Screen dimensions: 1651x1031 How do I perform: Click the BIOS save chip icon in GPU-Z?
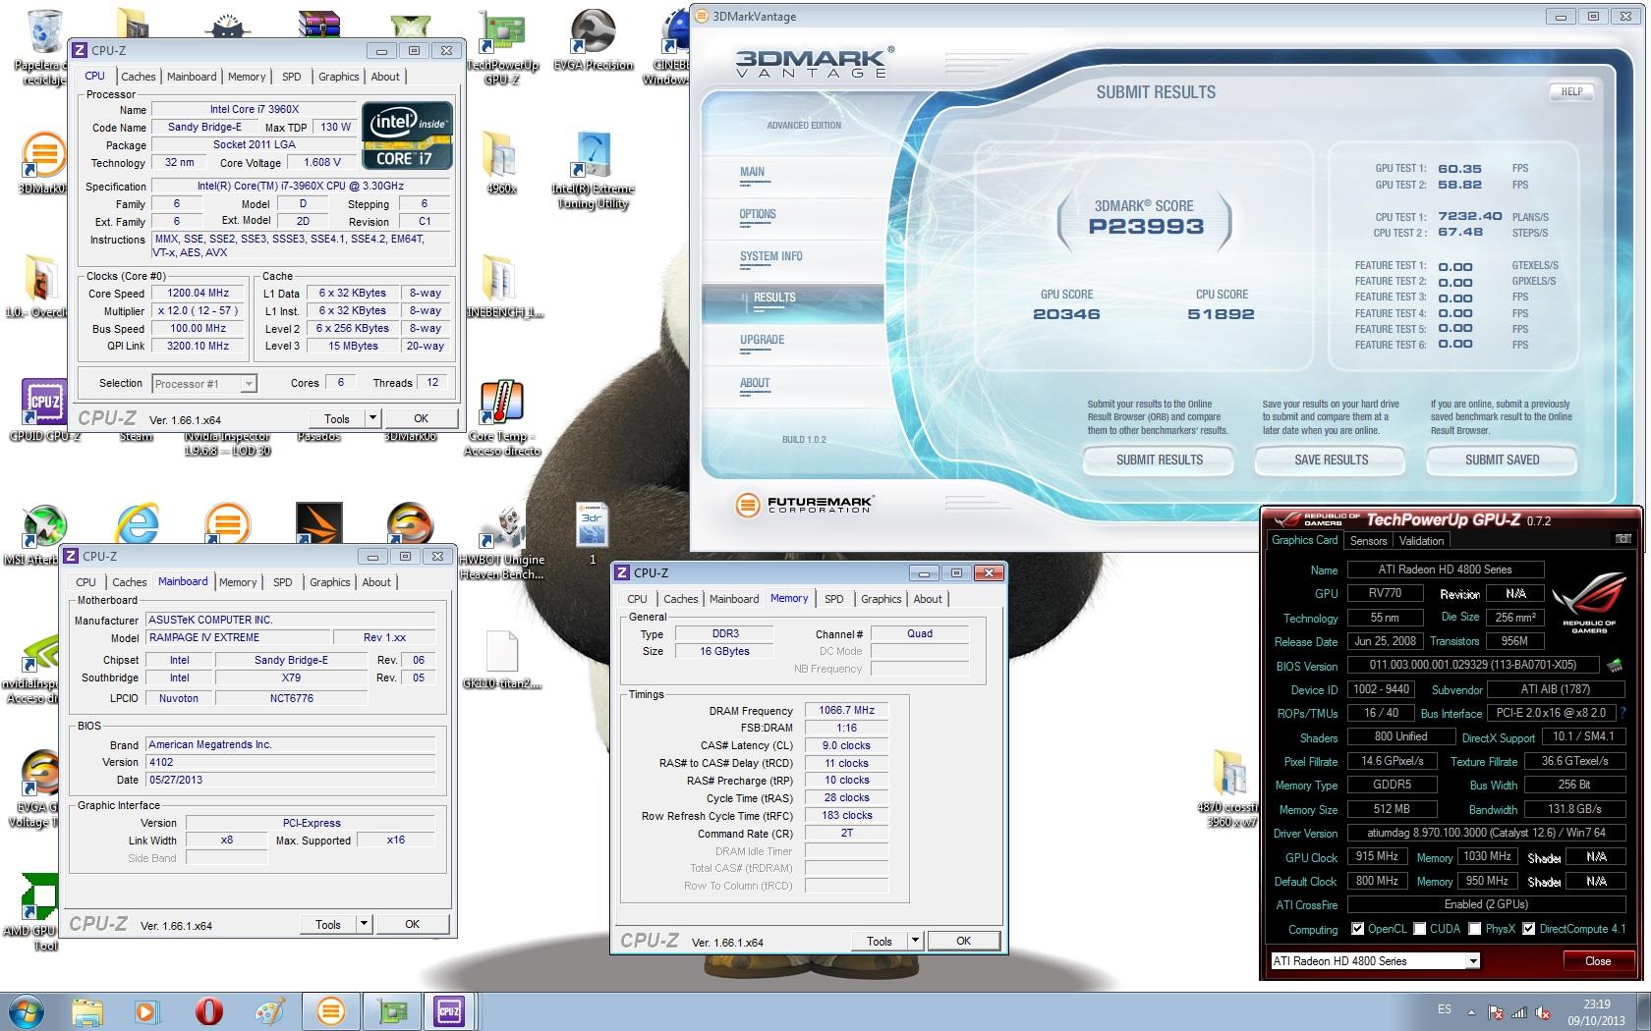pyautogui.click(x=1614, y=666)
